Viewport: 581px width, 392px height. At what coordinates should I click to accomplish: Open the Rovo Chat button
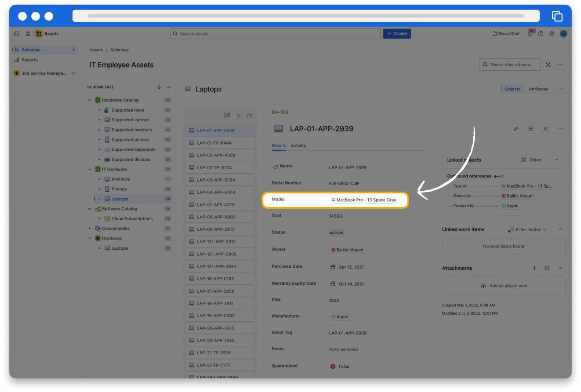(x=506, y=34)
